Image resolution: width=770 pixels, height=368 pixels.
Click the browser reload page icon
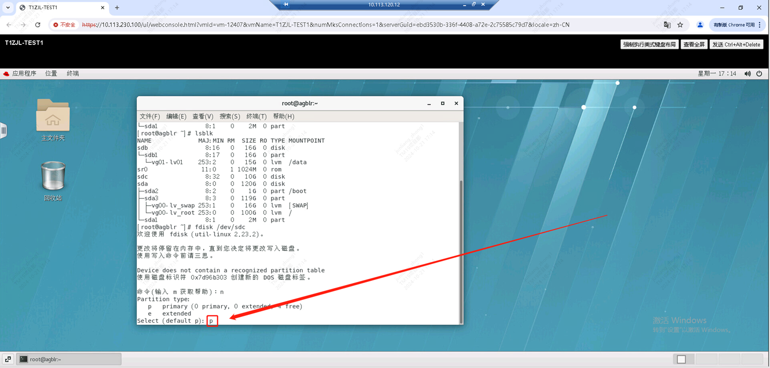38,25
